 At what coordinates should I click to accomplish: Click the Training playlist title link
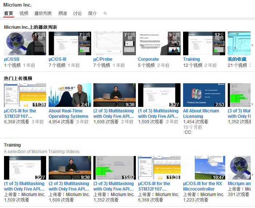191,59
